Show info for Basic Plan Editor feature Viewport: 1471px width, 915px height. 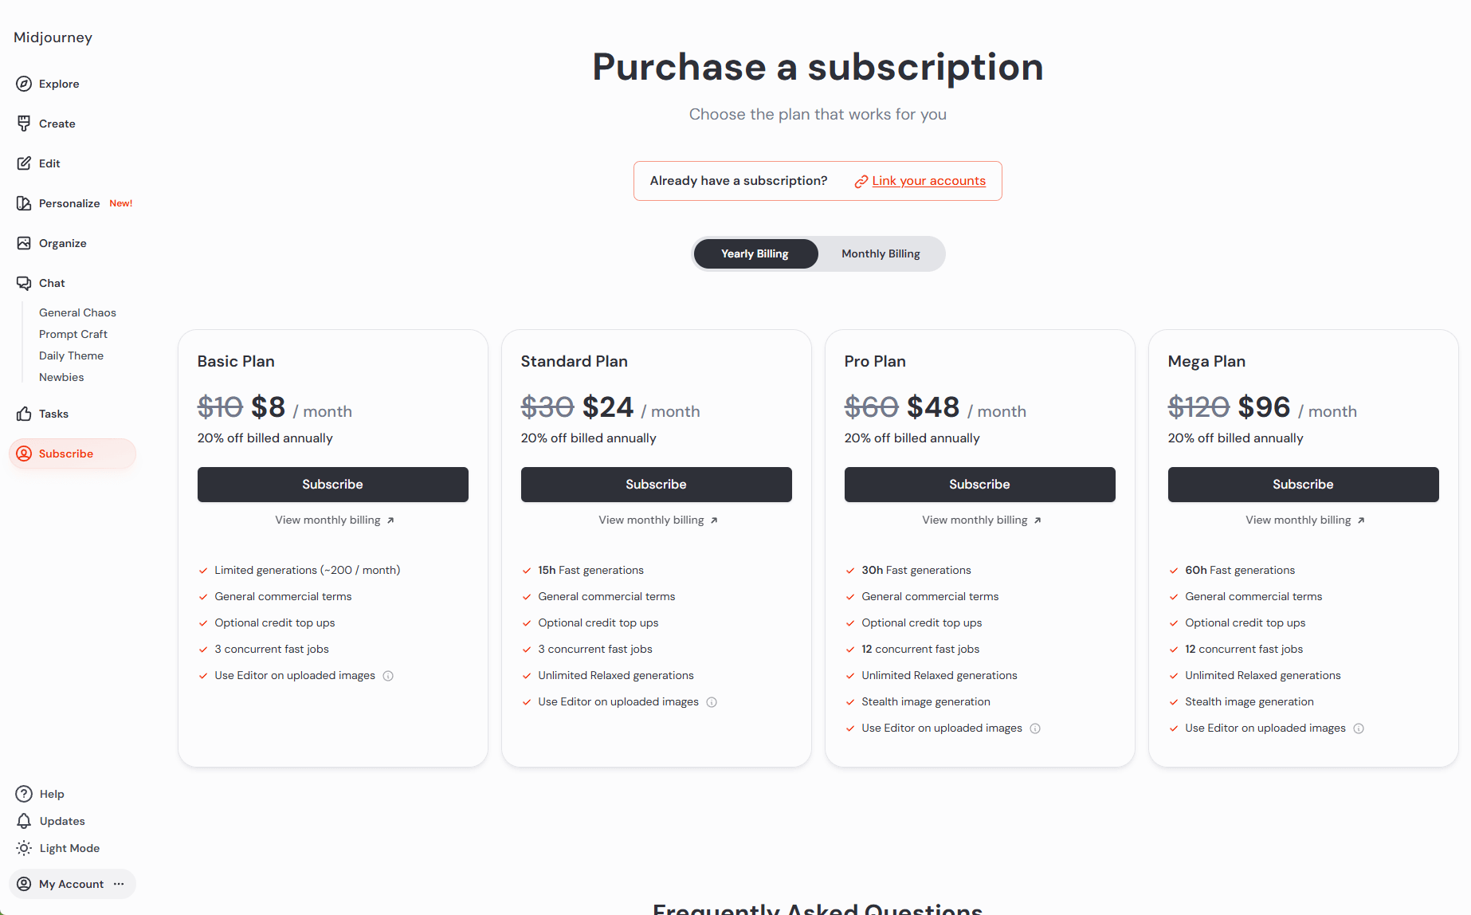tap(388, 676)
